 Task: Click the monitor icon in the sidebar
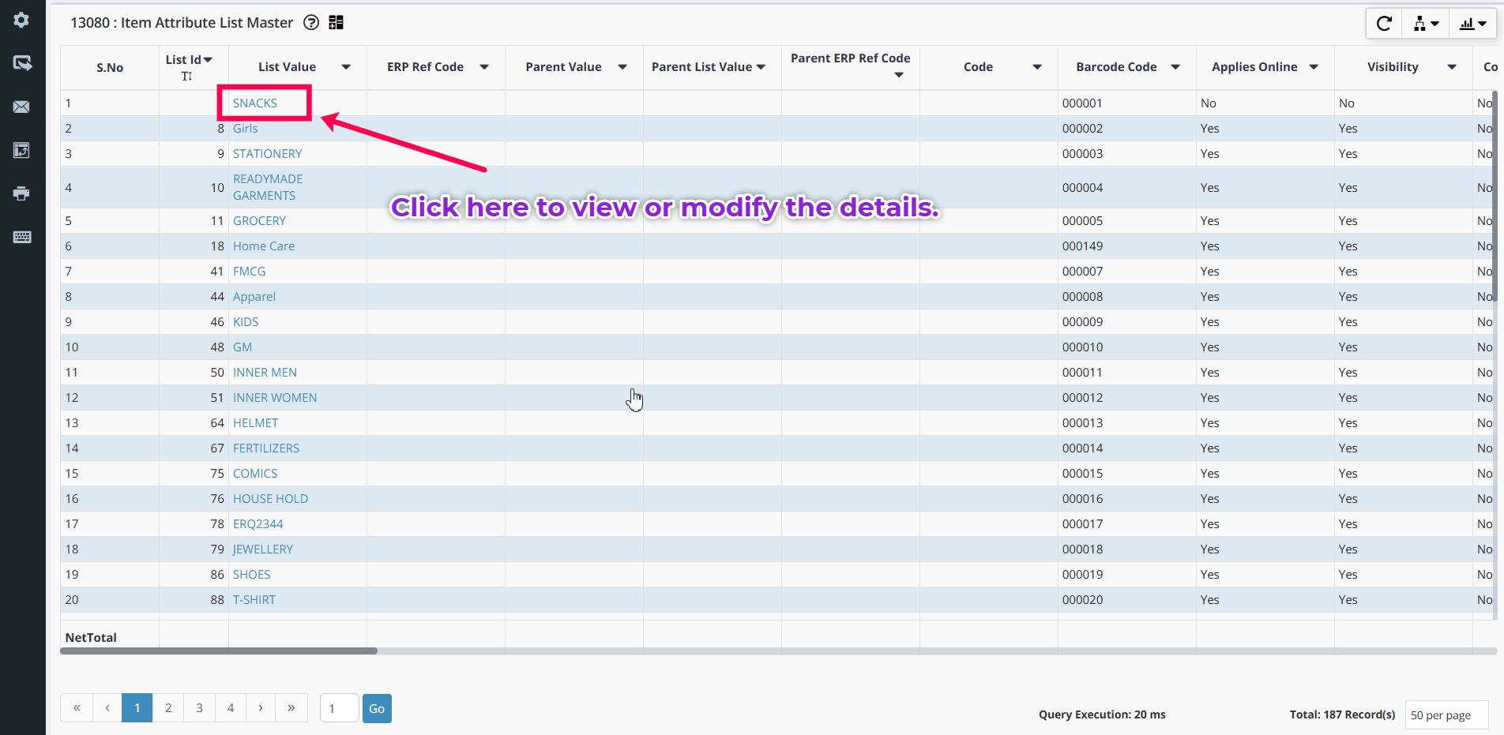click(x=21, y=63)
